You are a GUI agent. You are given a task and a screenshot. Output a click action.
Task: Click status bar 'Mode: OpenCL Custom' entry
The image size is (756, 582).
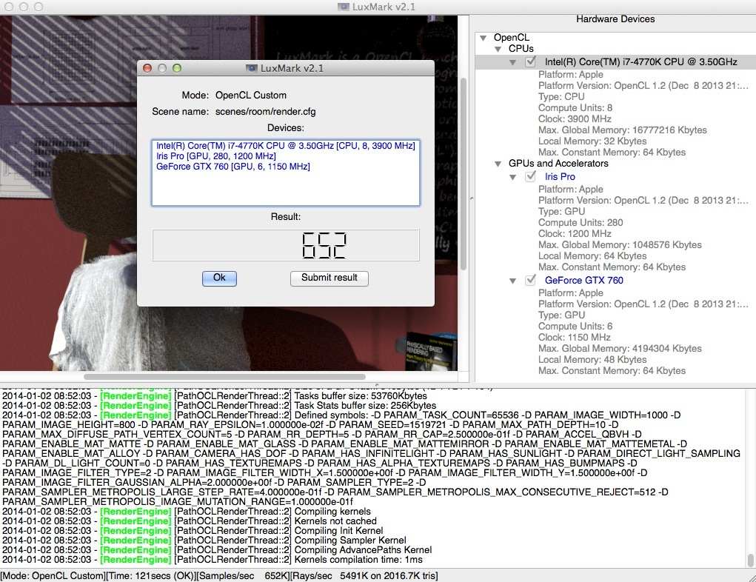(53, 576)
